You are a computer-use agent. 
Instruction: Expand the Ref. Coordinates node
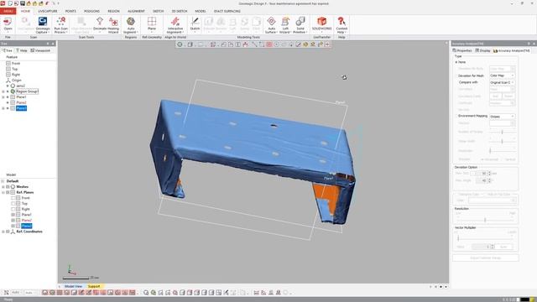[3, 232]
